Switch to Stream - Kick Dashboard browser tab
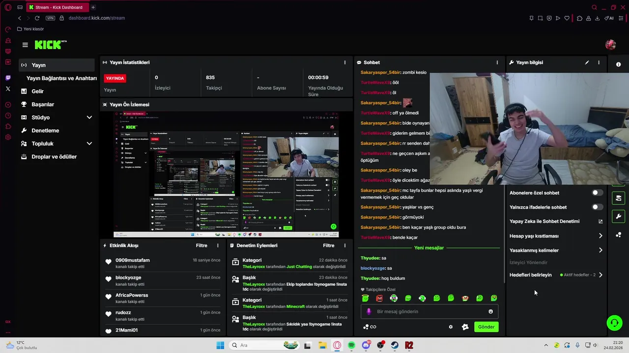The width and height of the screenshot is (629, 353). (57, 7)
